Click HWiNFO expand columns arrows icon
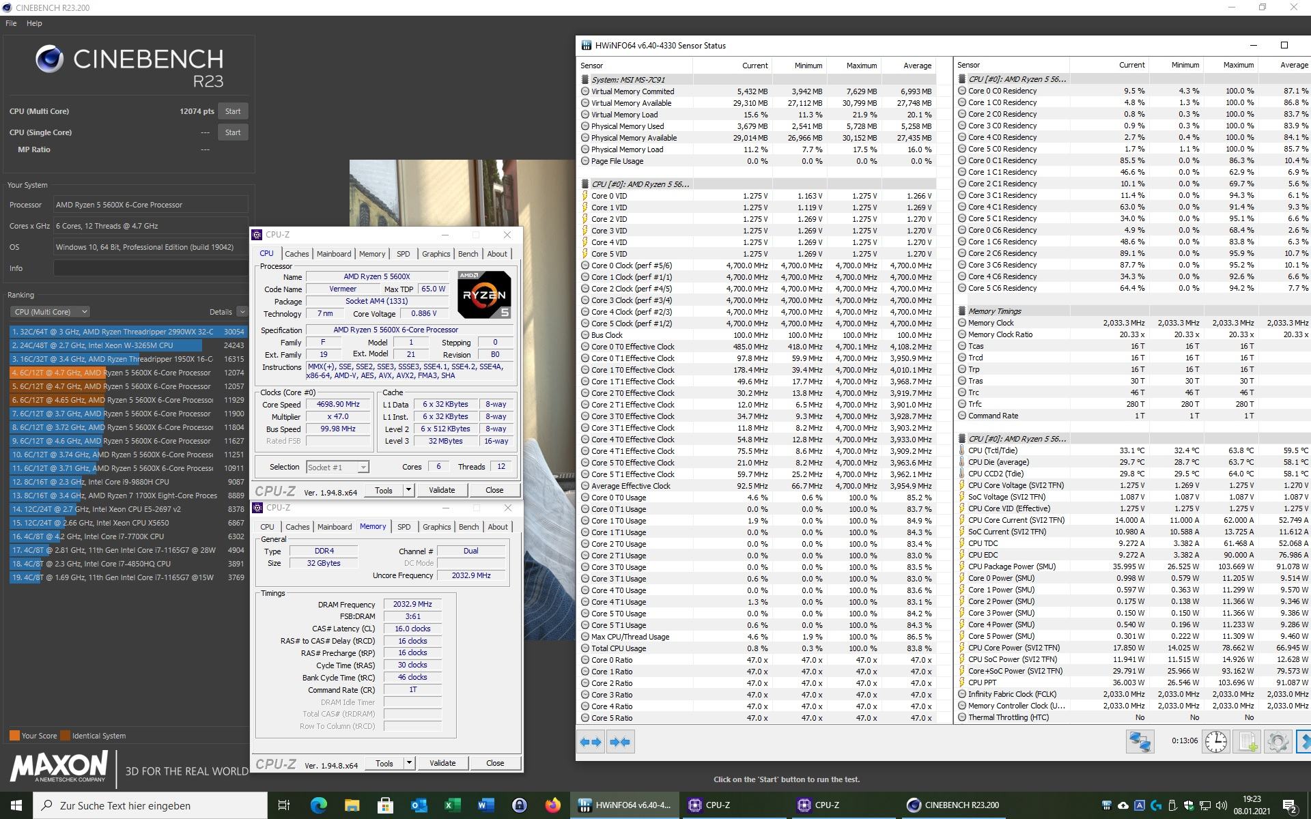 pyautogui.click(x=591, y=742)
